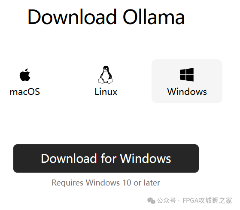Select the Linux Tux penguin icon
Image resolution: width=240 pixels, height=210 pixels.
coord(106,75)
